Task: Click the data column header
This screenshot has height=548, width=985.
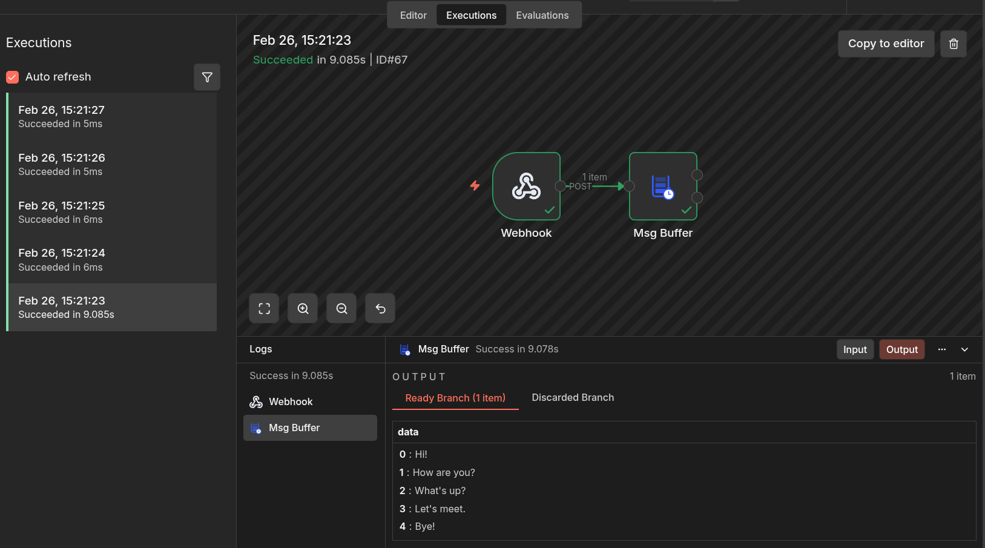Action: click(x=684, y=432)
